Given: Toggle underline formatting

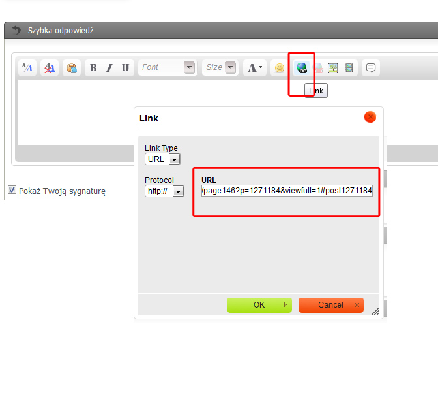Looking at the screenshot, I should pyautogui.click(x=126, y=68).
